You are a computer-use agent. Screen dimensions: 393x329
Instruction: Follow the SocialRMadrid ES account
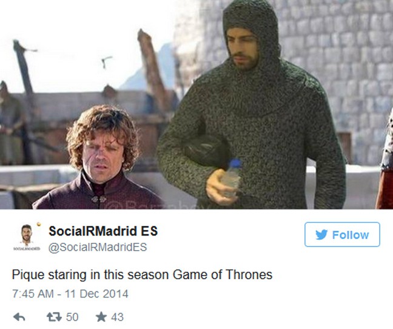tap(342, 234)
